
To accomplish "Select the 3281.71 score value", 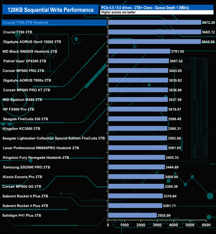I will coord(169,206).
